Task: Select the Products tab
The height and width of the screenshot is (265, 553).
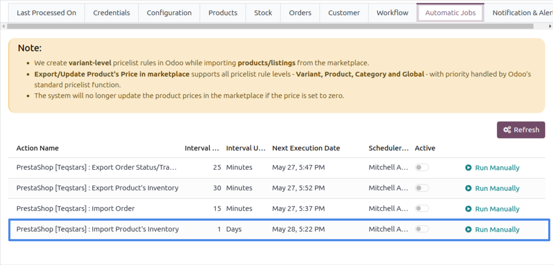Action: coord(222,13)
